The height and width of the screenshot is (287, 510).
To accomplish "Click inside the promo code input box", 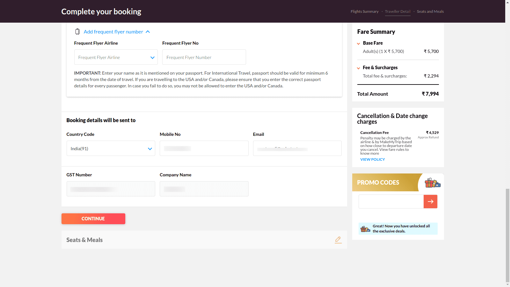I will click(390, 202).
